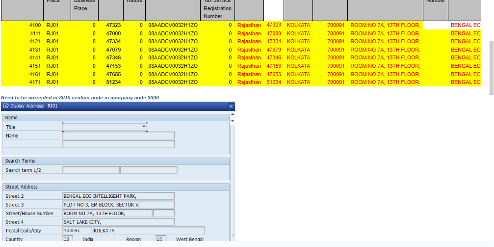The width and height of the screenshot is (494, 247).
Task: Click the Display Address dialog title icon
Action: (5, 106)
